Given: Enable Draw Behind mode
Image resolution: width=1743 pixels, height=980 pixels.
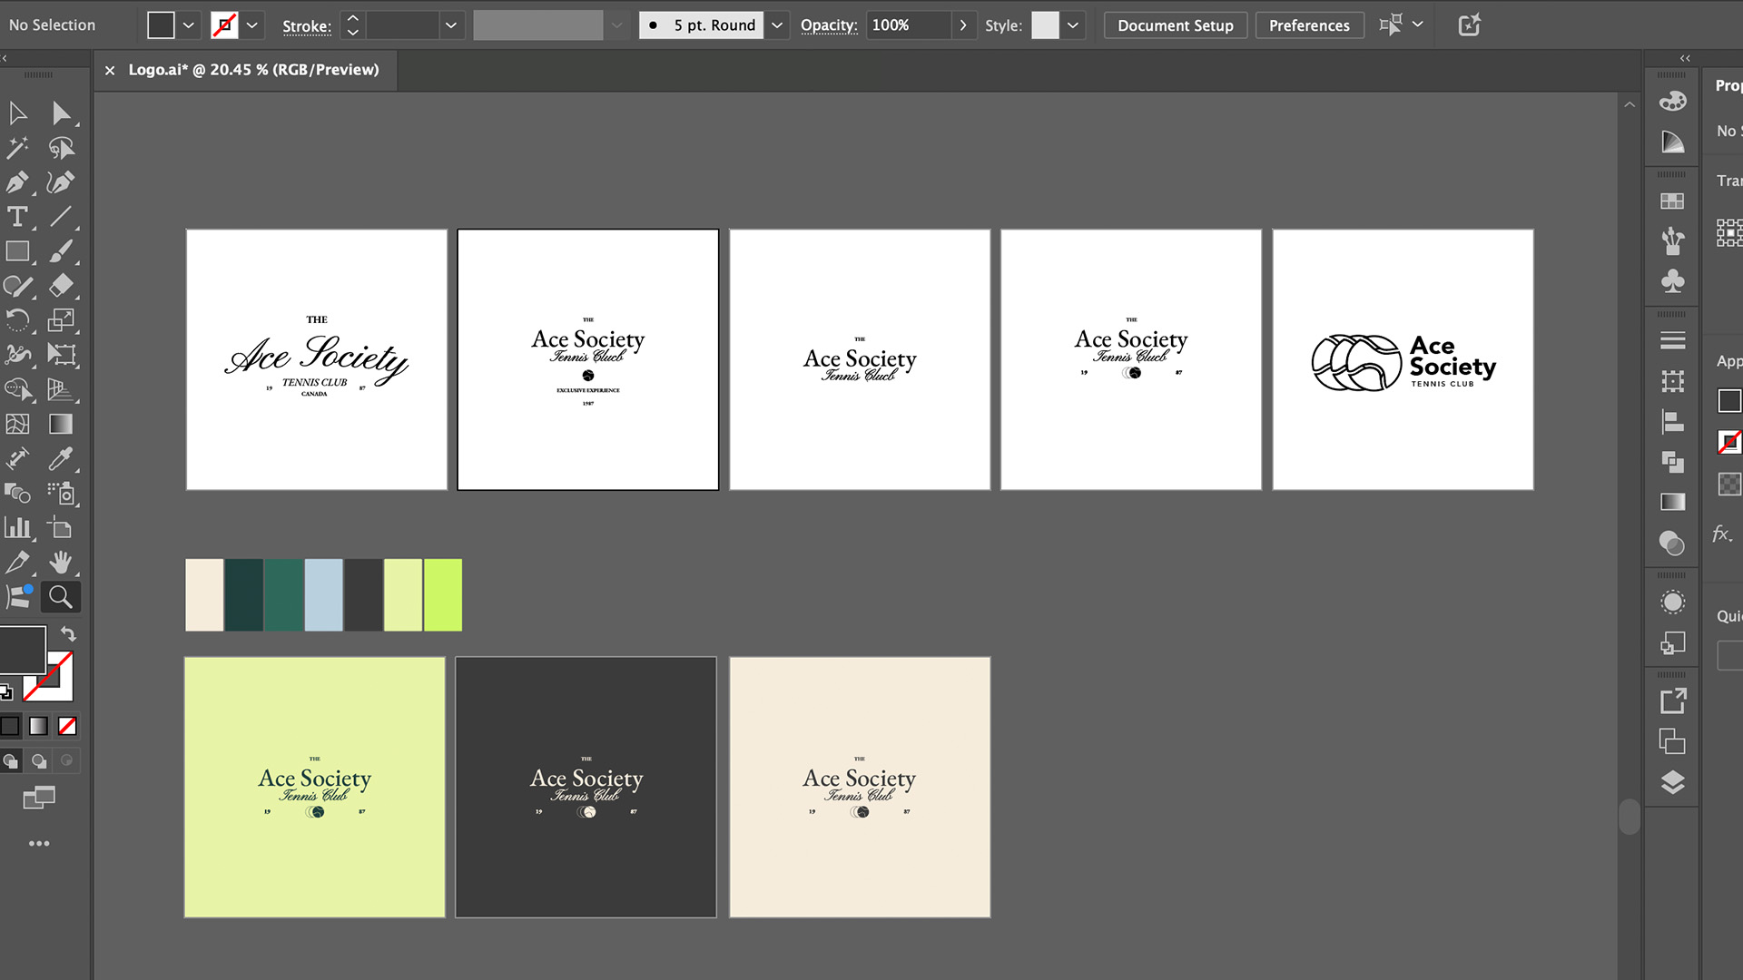Looking at the screenshot, I should click(x=39, y=760).
